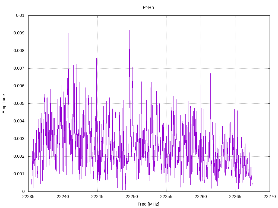Click the y-axis tick label 0.007
Screen dimensions: 278x208
[x=19, y=68]
